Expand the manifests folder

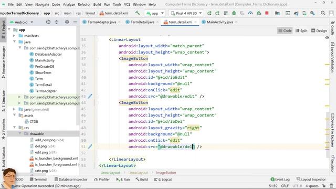(14, 36)
